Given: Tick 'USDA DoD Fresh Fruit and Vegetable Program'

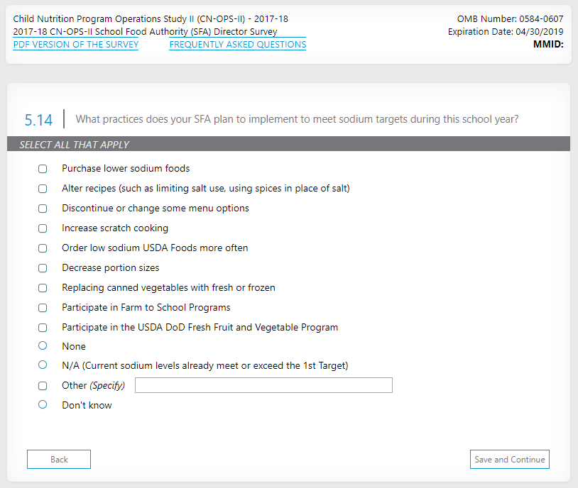Looking at the screenshot, I should [43, 328].
